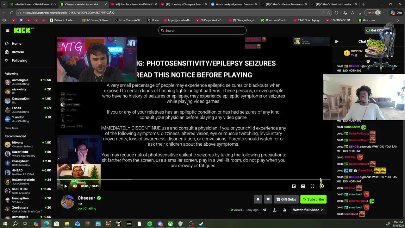Report the clip with warning icon
Image resolution: width=405 pixels, height=228 pixels.
[x=285, y=210]
